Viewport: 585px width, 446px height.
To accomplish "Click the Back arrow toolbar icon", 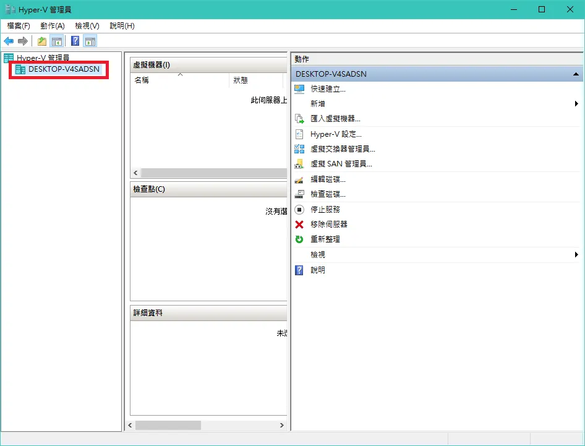I will click(x=9, y=41).
